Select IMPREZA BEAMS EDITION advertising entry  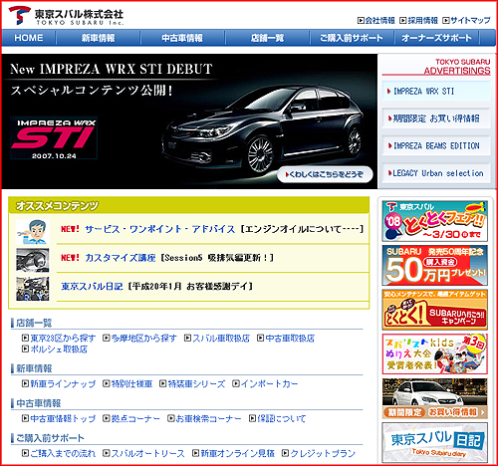pos(436,145)
